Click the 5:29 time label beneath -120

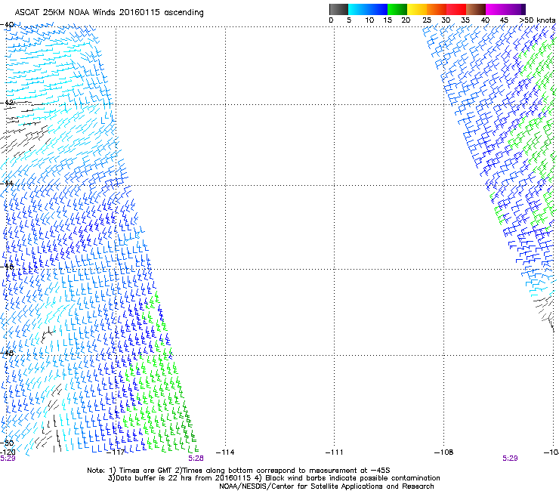click(8, 459)
